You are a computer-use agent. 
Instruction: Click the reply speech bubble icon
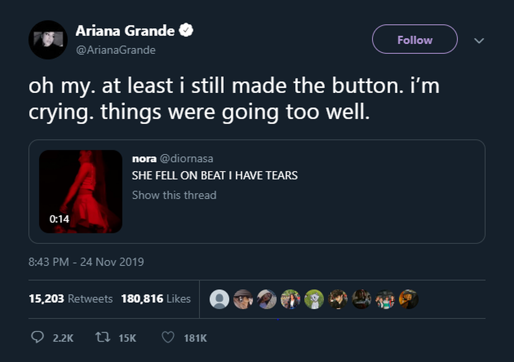(x=38, y=337)
